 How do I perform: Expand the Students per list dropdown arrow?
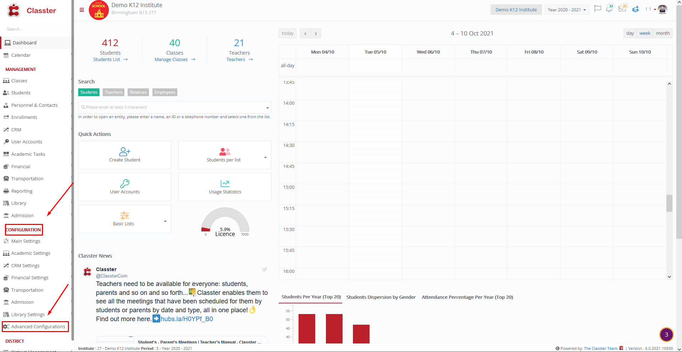pyautogui.click(x=265, y=157)
